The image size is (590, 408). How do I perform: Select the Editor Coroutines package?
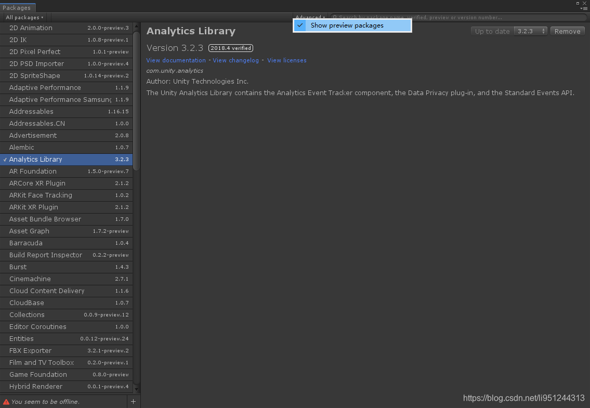pos(66,327)
